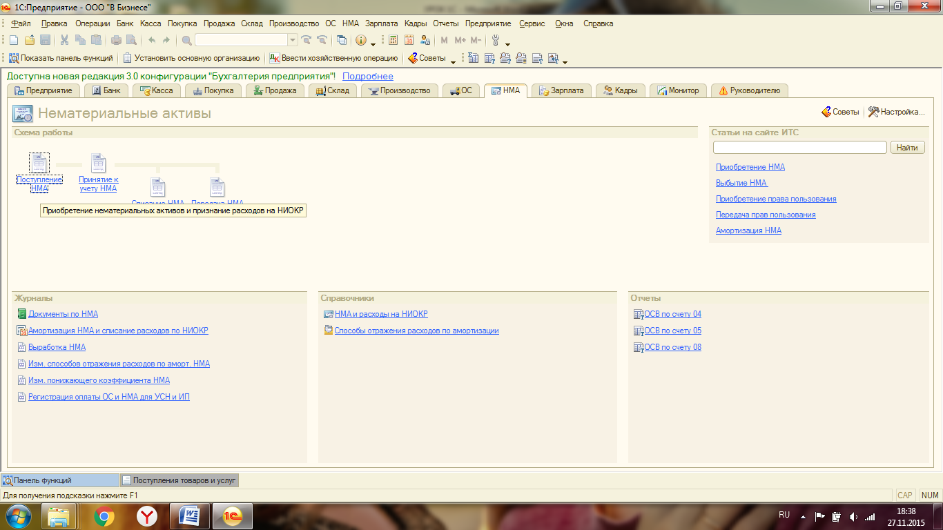Open Word from the taskbar
The image size is (943, 530).
(189, 516)
